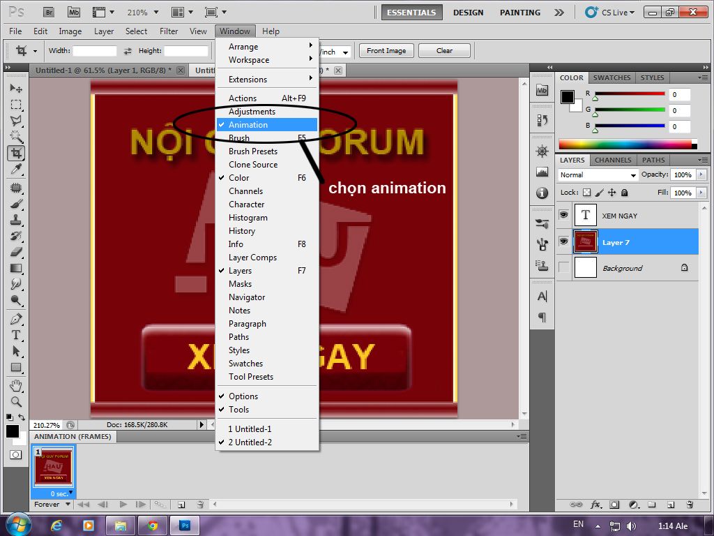714x536 pixels.
Task: Toggle lock transparent pixels
Action: pos(587,193)
